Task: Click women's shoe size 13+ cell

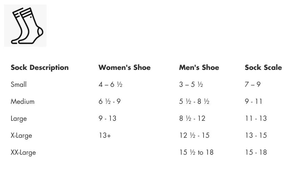Action: [x=105, y=135]
